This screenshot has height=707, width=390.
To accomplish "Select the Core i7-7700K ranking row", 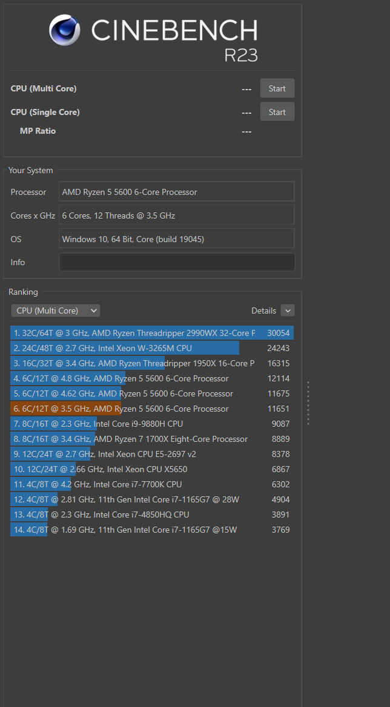I will pyautogui.click(x=152, y=484).
